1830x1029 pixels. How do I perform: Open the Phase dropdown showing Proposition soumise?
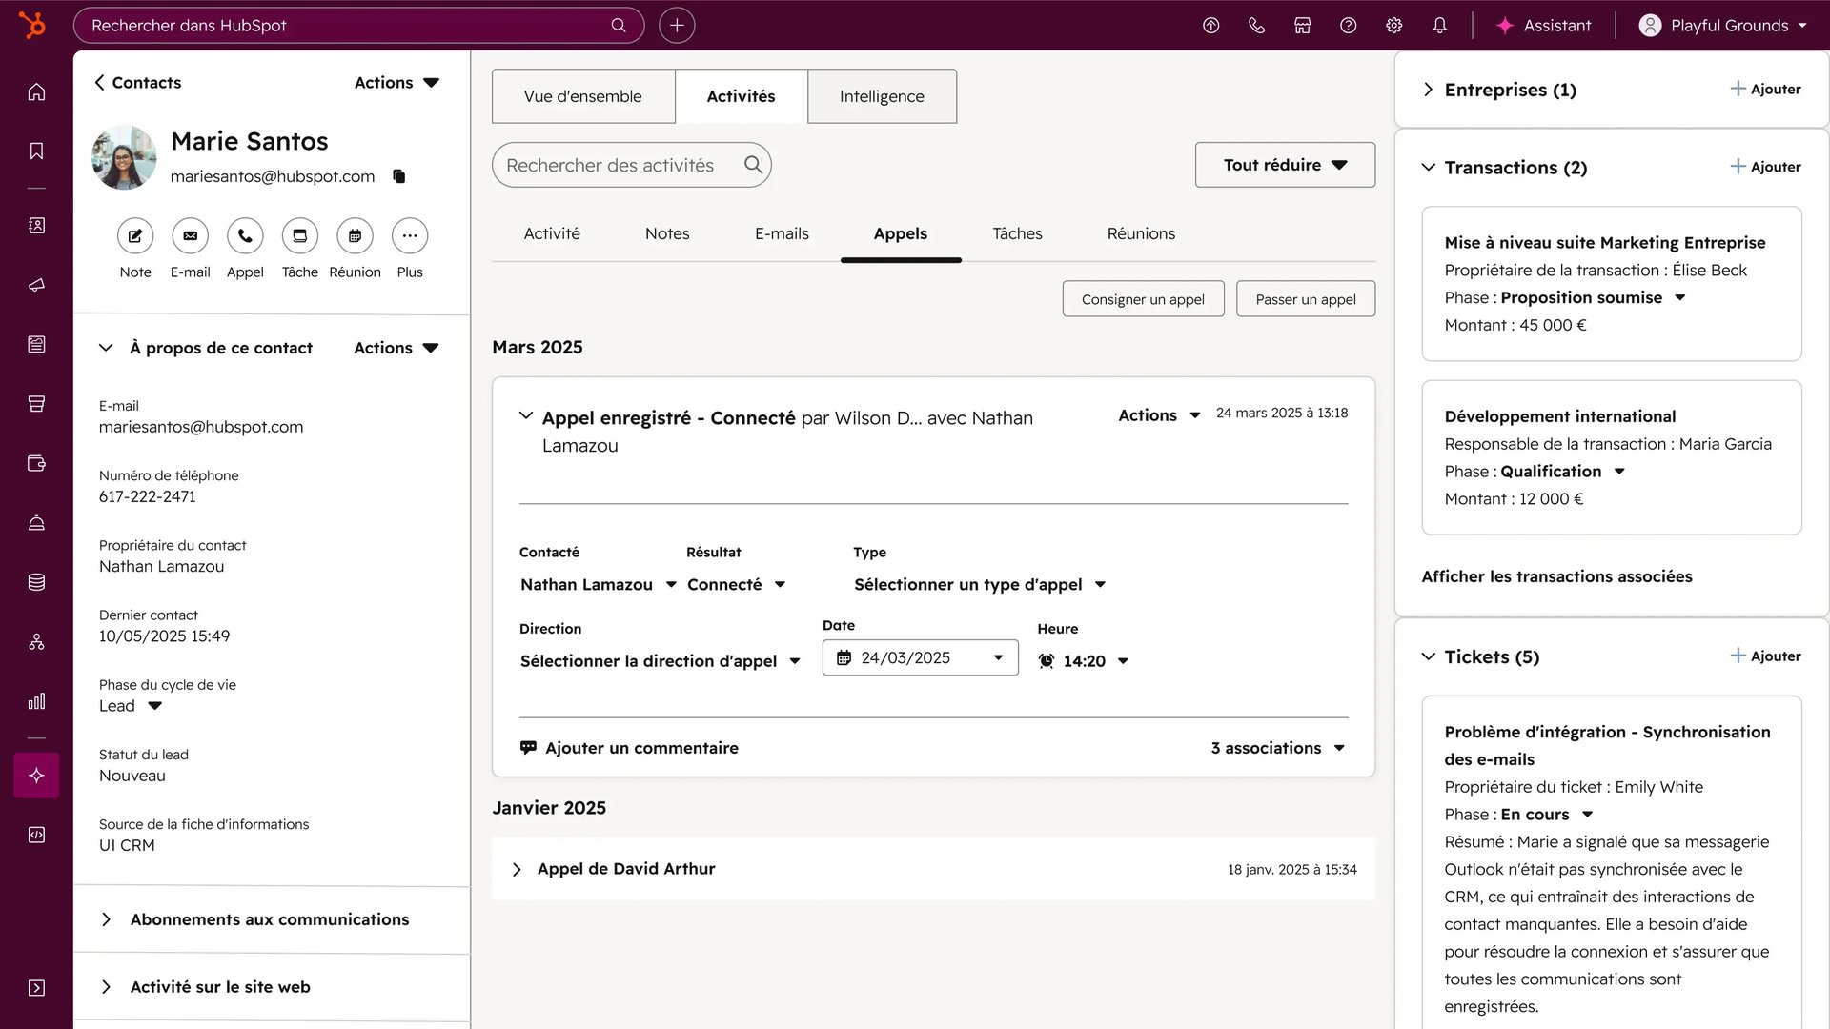pyautogui.click(x=1680, y=297)
